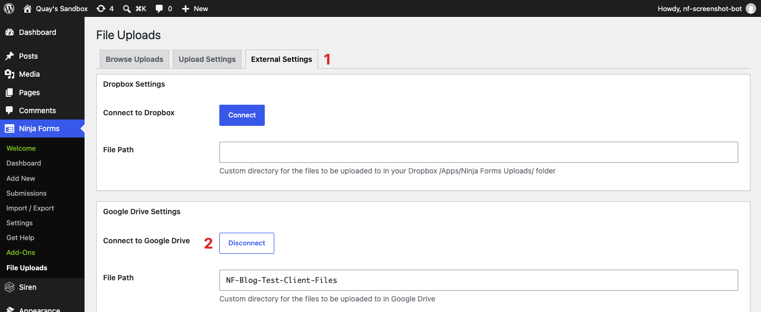Click the Media icon in sidebar
The width and height of the screenshot is (761, 312).
coord(10,74)
